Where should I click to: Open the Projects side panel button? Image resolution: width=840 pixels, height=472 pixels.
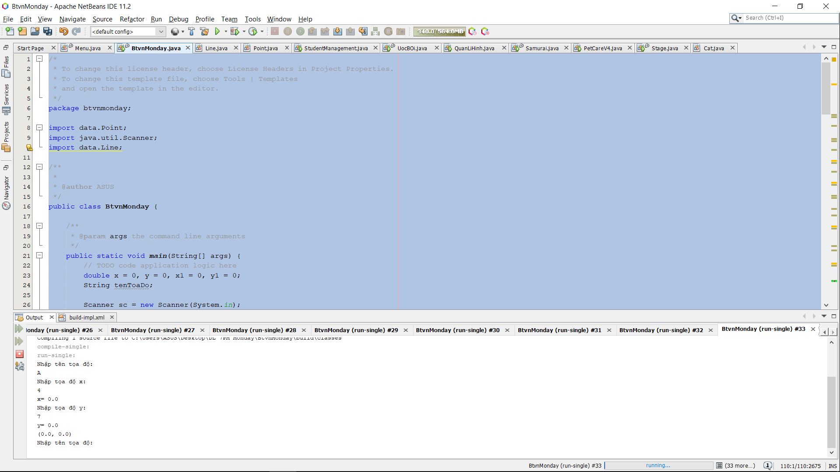coord(6,136)
